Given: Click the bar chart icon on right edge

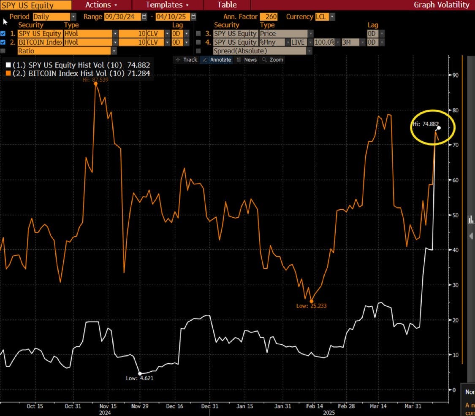Looking at the screenshot, I should pos(471,219).
